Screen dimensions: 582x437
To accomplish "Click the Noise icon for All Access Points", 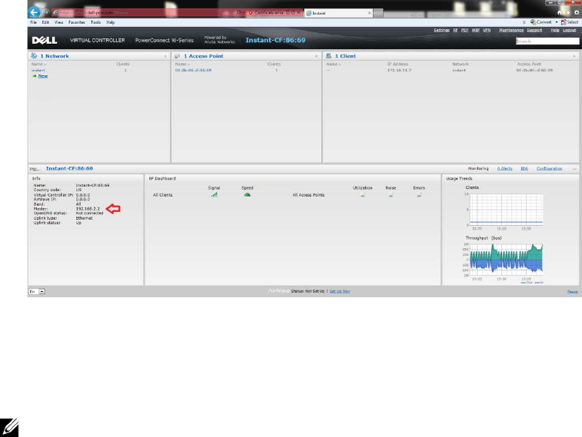I will (x=391, y=194).
